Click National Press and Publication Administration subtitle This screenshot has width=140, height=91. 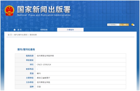point(44,15)
